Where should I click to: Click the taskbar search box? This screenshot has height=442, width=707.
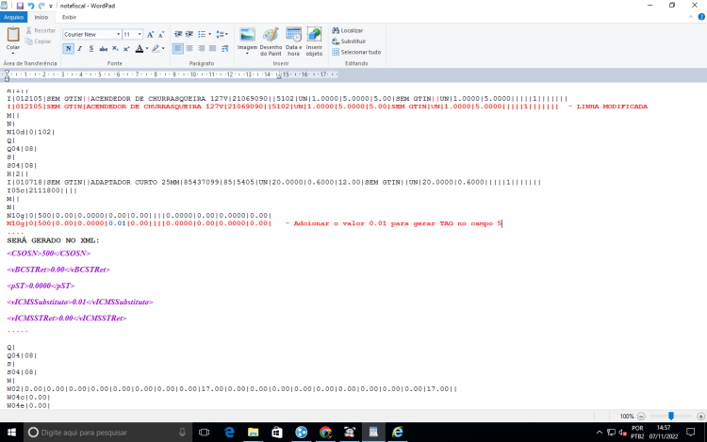[107, 432]
